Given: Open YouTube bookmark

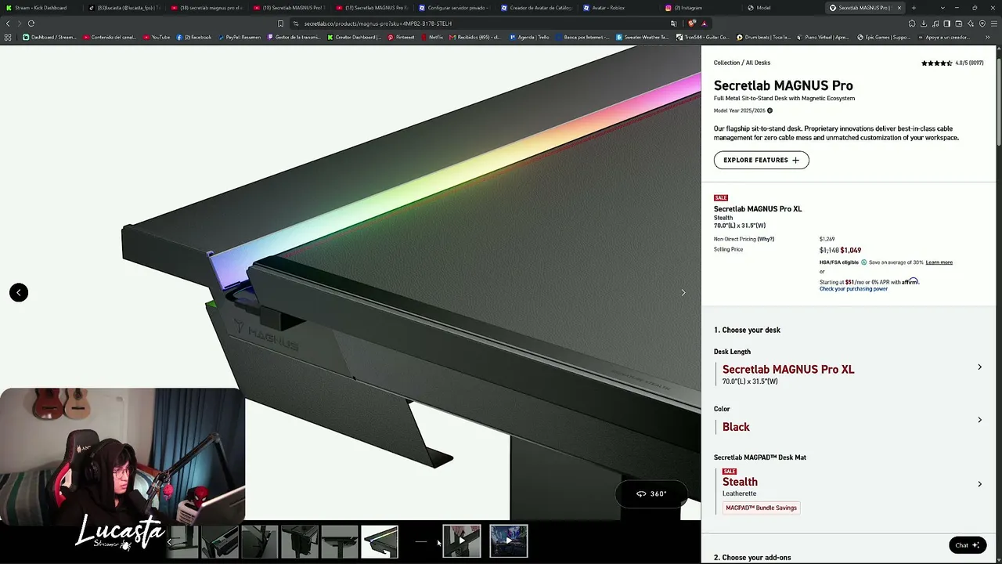Looking at the screenshot, I should pos(157,37).
